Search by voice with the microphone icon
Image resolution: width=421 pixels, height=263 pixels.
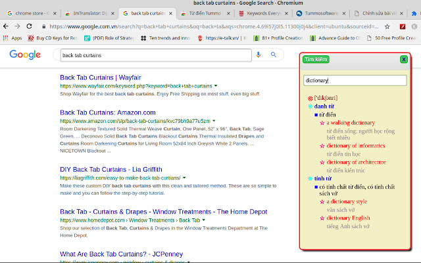click(259, 55)
